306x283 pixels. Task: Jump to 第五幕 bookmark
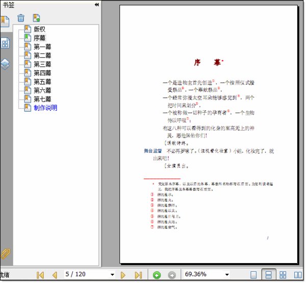coord(42,82)
